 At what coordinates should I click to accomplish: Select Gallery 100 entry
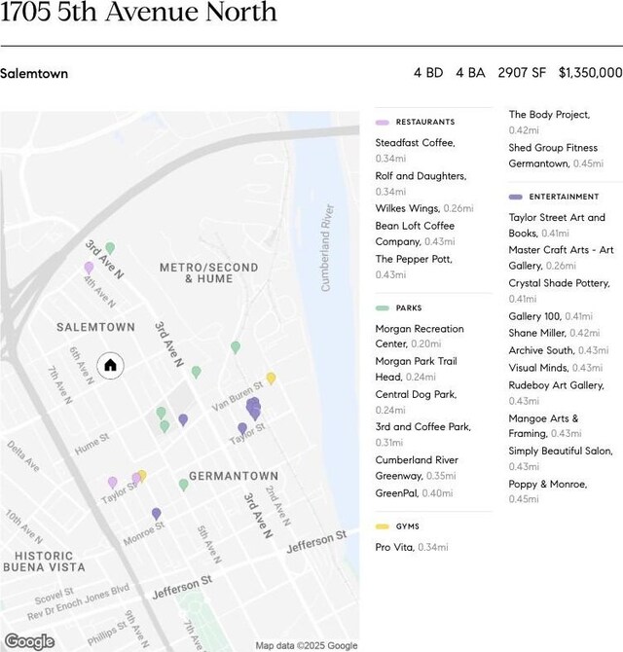coord(551,316)
